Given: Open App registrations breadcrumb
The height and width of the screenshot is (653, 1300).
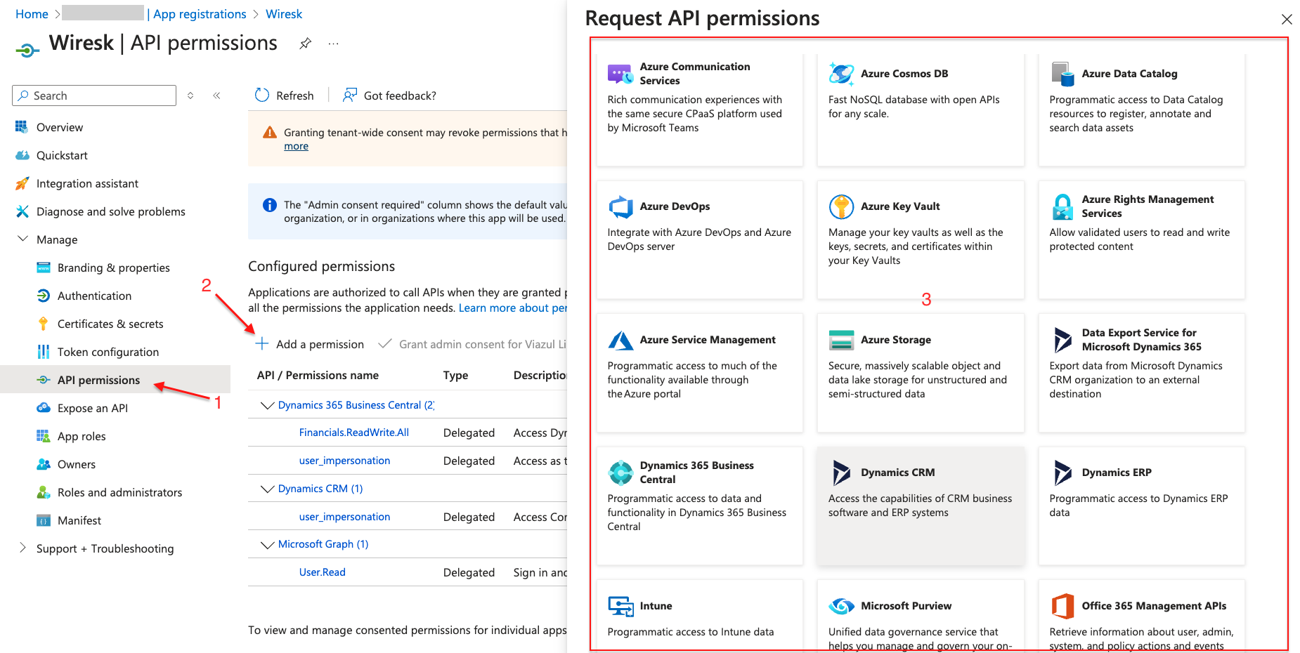Looking at the screenshot, I should (x=200, y=14).
